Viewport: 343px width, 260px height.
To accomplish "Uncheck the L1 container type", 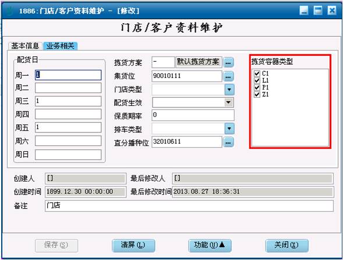I will tap(257, 80).
